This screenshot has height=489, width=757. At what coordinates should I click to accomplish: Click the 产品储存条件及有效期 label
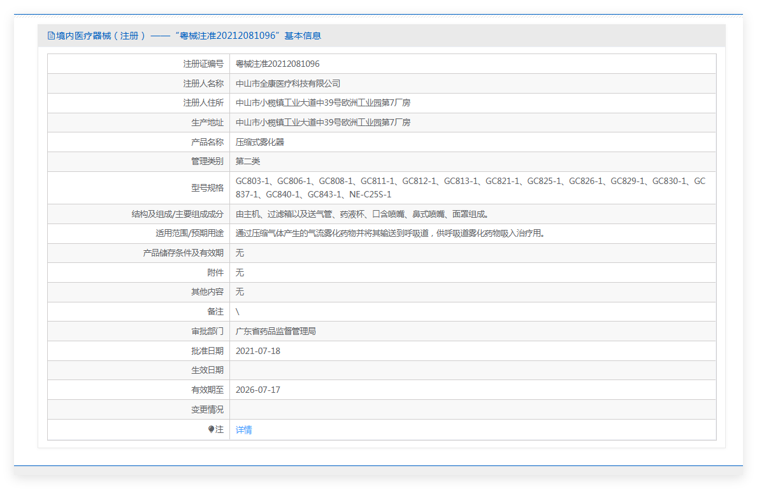click(184, 253)
